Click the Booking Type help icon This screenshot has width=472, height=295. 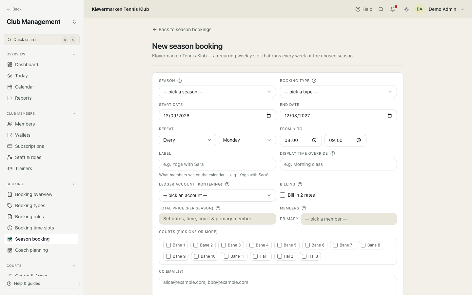(x=314, y=81)
